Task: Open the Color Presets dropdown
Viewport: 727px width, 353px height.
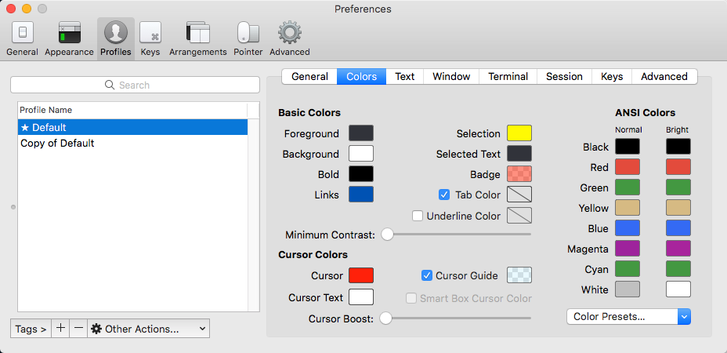Action: pyautogui.click(x=628, y=317)
